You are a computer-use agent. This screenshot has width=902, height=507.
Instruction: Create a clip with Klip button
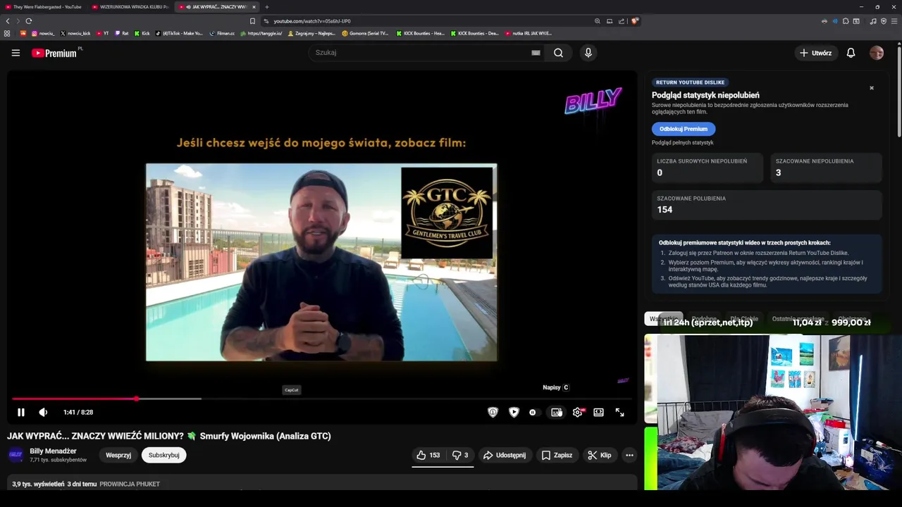[x=599, y=456]
